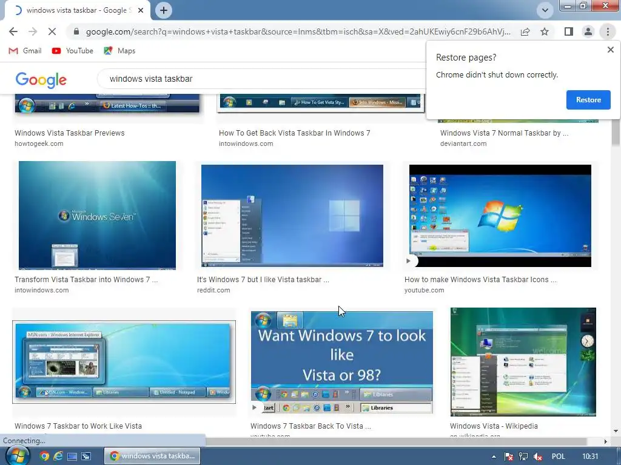Screen dimensions: 621x465
Task: Open Windows Vista Taskbar Previews result
Action: click(70, 133)
